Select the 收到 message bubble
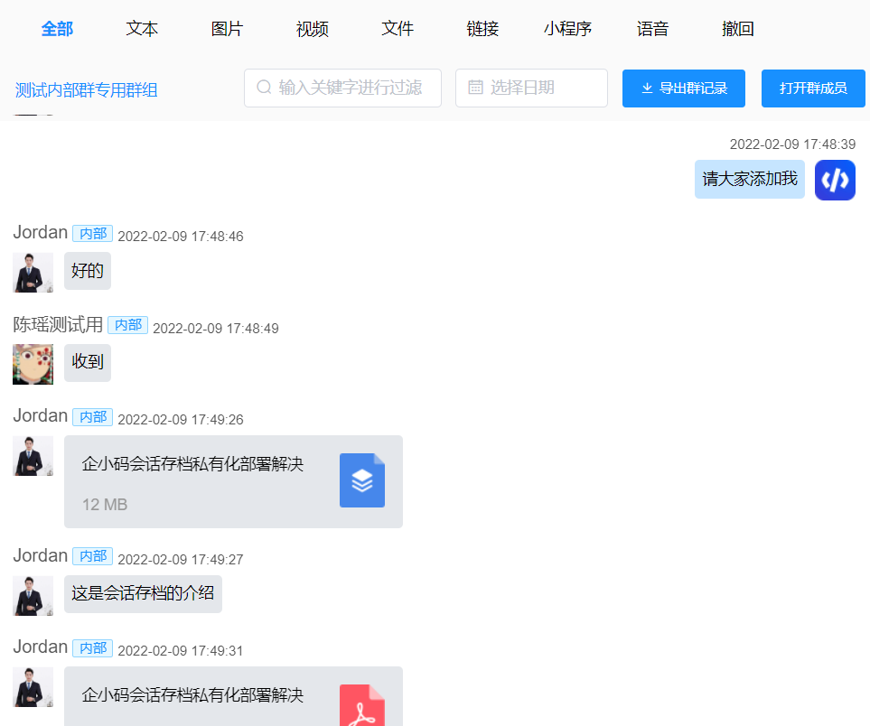 (88, 363)
